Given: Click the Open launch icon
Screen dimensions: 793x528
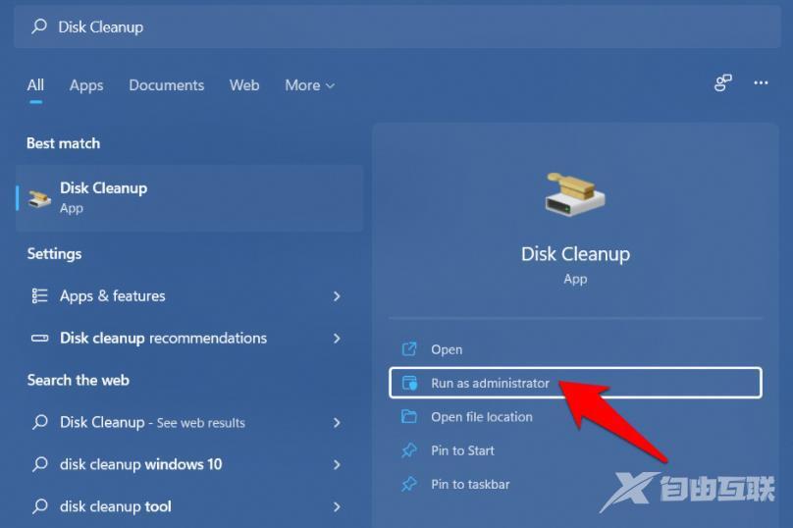Looking at the screenshot, I should click(409, 349).
